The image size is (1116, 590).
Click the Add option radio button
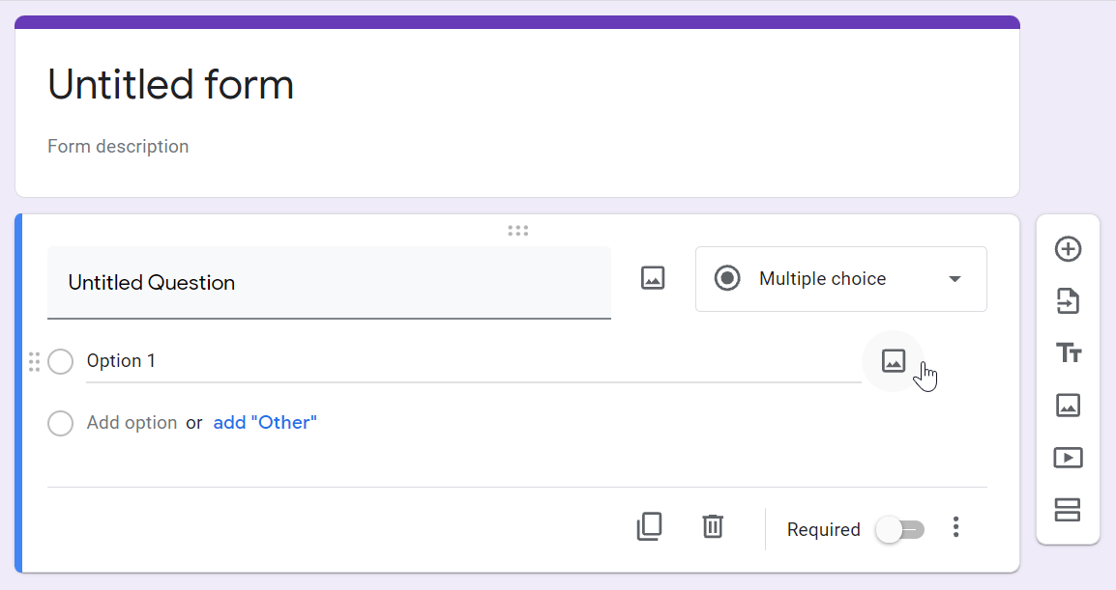tap(60, 423)
